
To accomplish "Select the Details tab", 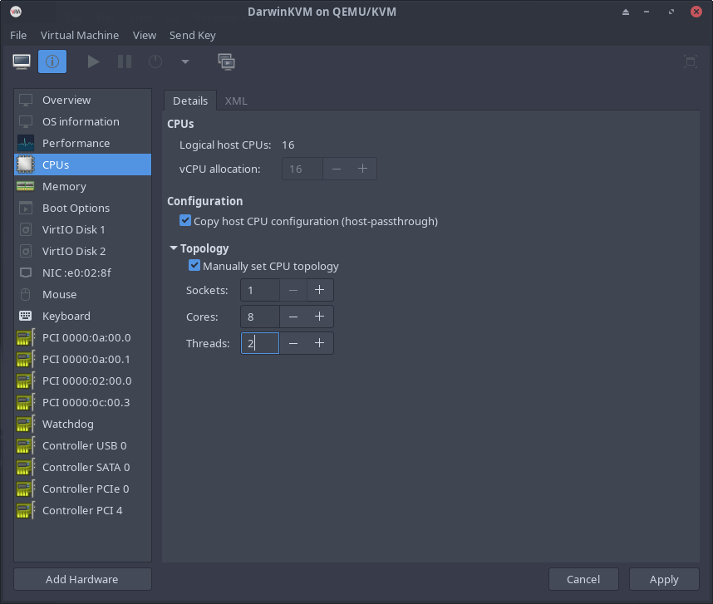I will tap(190, 101).
